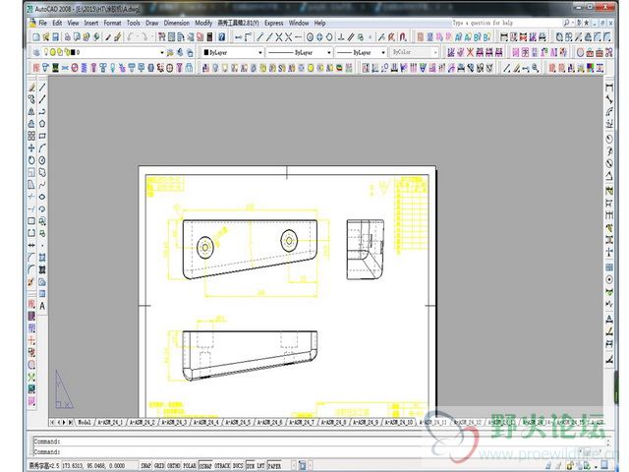This screenshot has width=629, height=472.
Task: Open the ByLayer lineweight dropdown
Action: pos(383,52)
